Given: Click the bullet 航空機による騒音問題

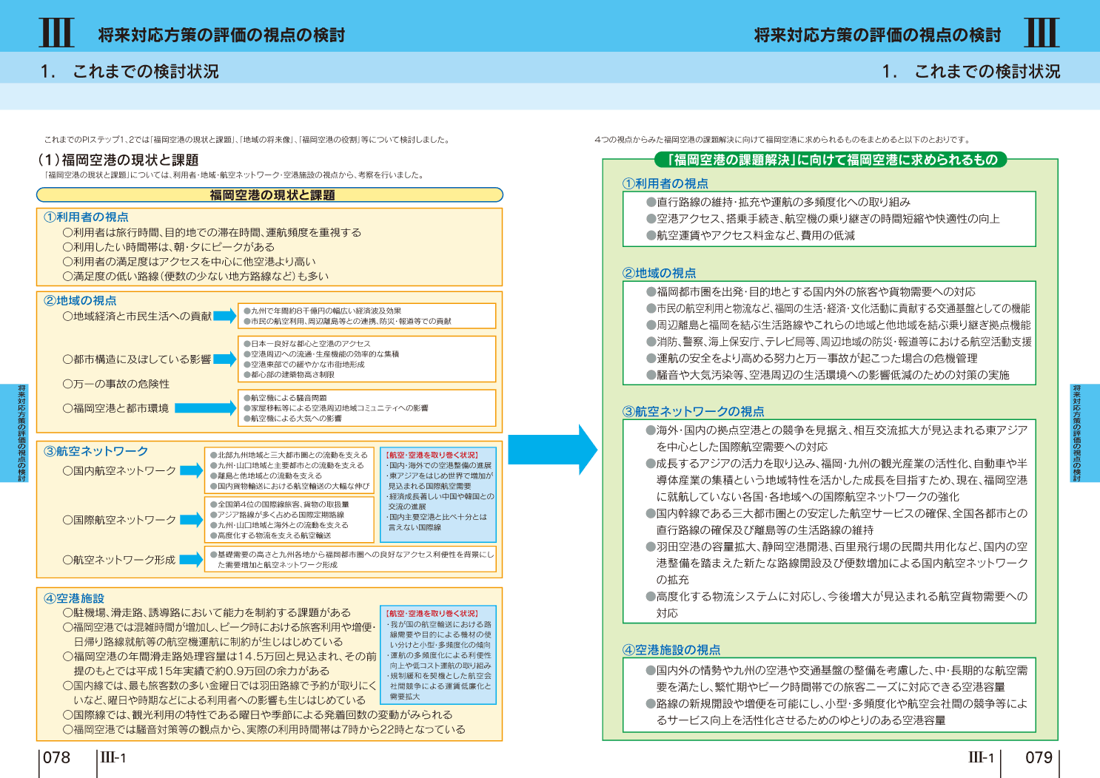Looking at the screenshot, I should pyautogui.click(x=285, y=398).
